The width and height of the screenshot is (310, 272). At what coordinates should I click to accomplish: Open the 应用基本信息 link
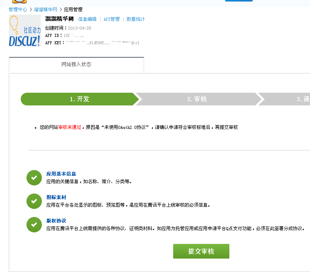pyautogui.click(x=61, y=174)
